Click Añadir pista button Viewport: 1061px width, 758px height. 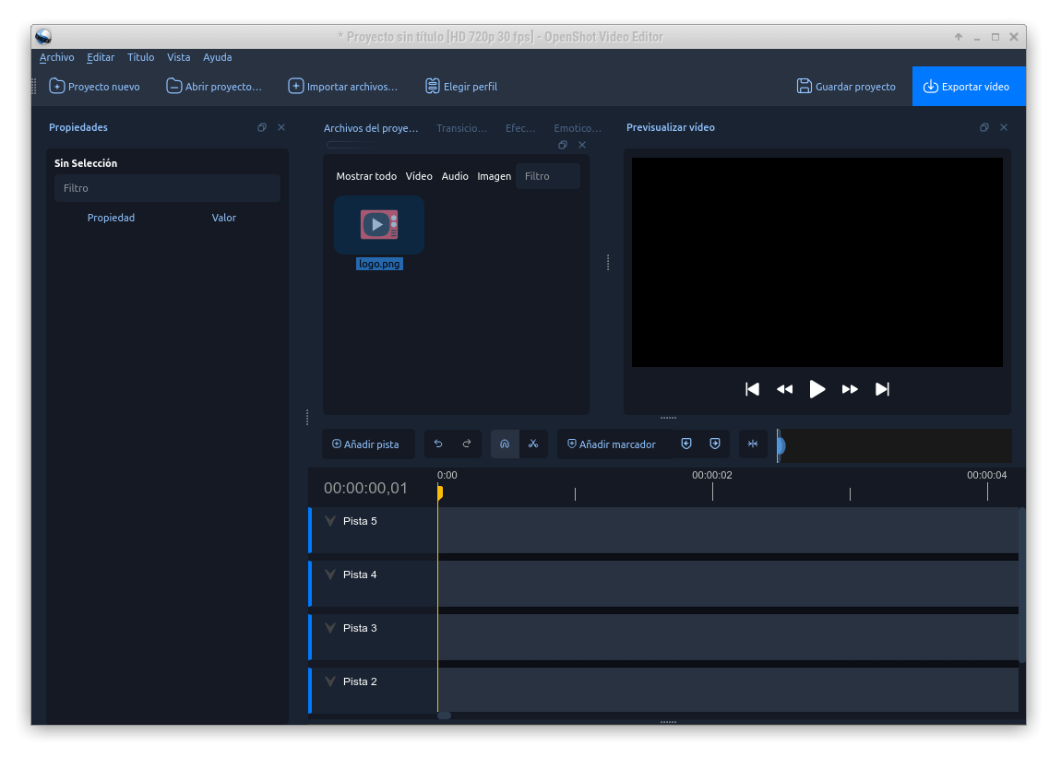[x=366, y=444]
